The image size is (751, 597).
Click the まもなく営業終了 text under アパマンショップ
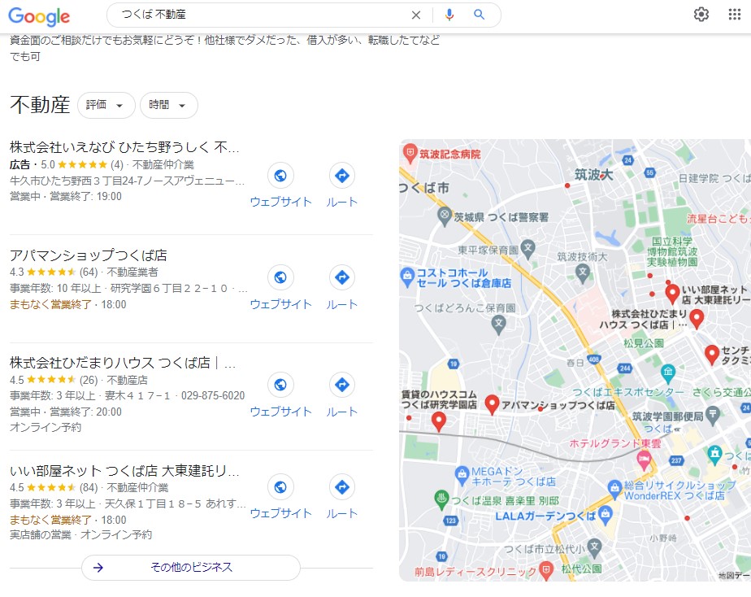tap(50, 305)
